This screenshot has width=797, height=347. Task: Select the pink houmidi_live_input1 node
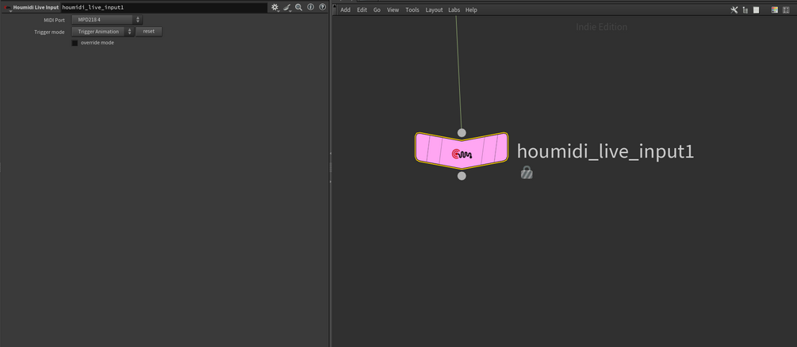(x=462, y=151)
